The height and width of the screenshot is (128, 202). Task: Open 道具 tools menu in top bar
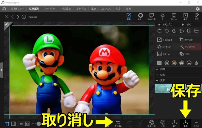128,9
